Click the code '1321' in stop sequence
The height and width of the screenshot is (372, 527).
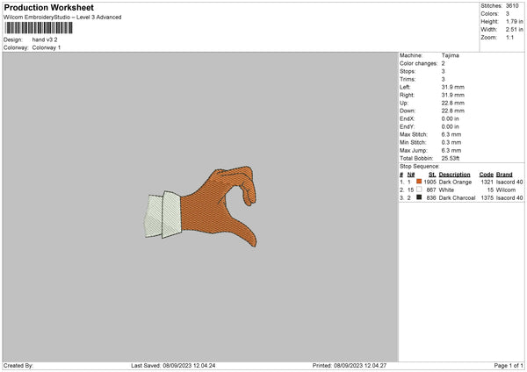[x=487, y=182]
